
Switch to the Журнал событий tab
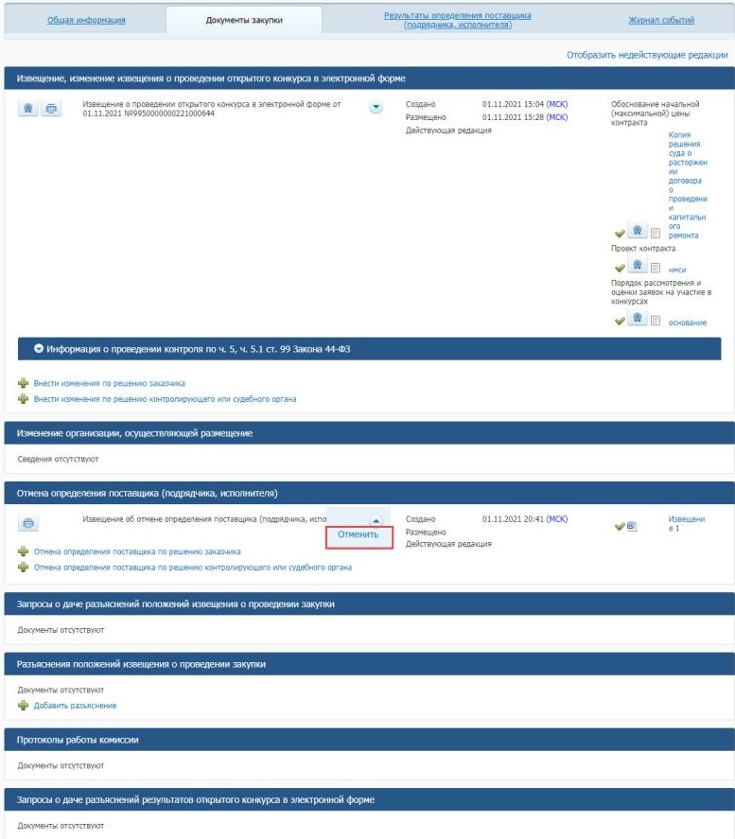661,20
